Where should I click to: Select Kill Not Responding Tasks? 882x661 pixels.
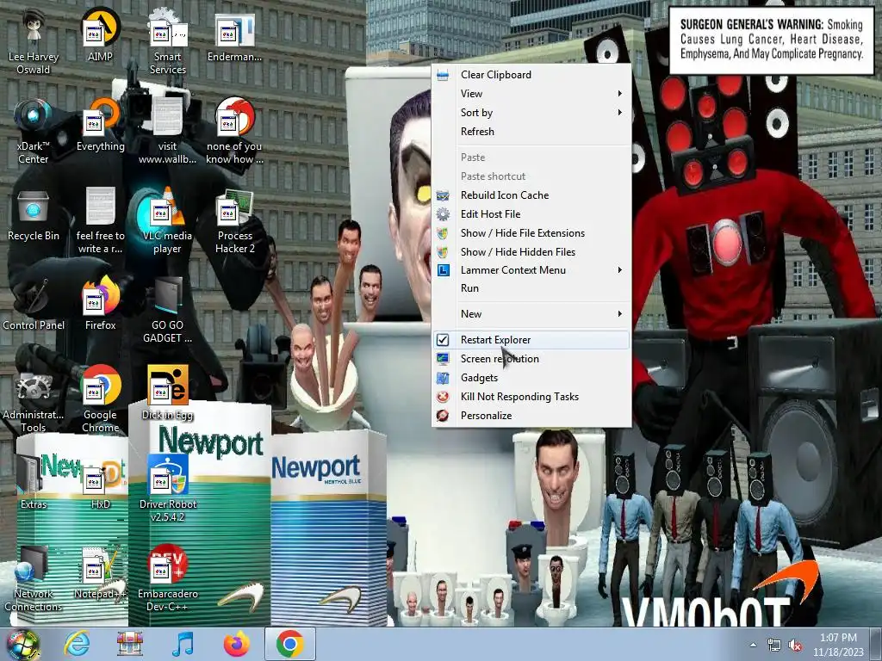point(531,397)
